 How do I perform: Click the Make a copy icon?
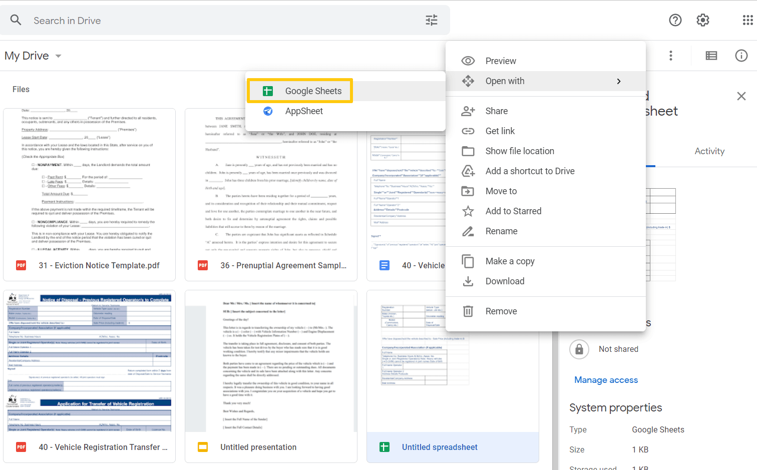pos(468,261)
